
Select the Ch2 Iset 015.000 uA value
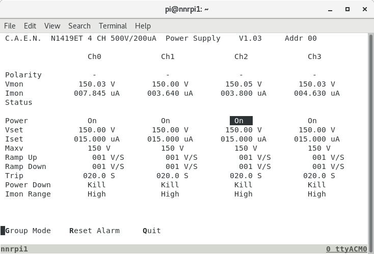pos(244,139)
